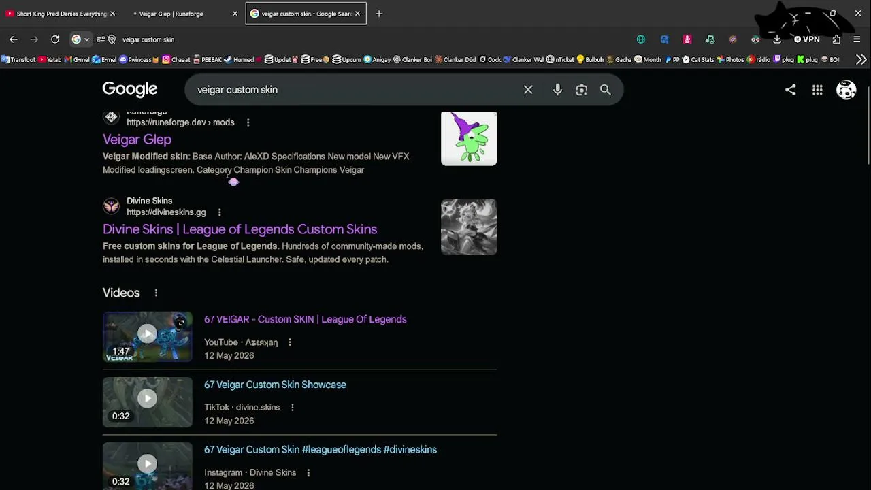Viewport: 871px width, 490px height.
Task: Open the Photos bookmark
Action: click(730, 60)
